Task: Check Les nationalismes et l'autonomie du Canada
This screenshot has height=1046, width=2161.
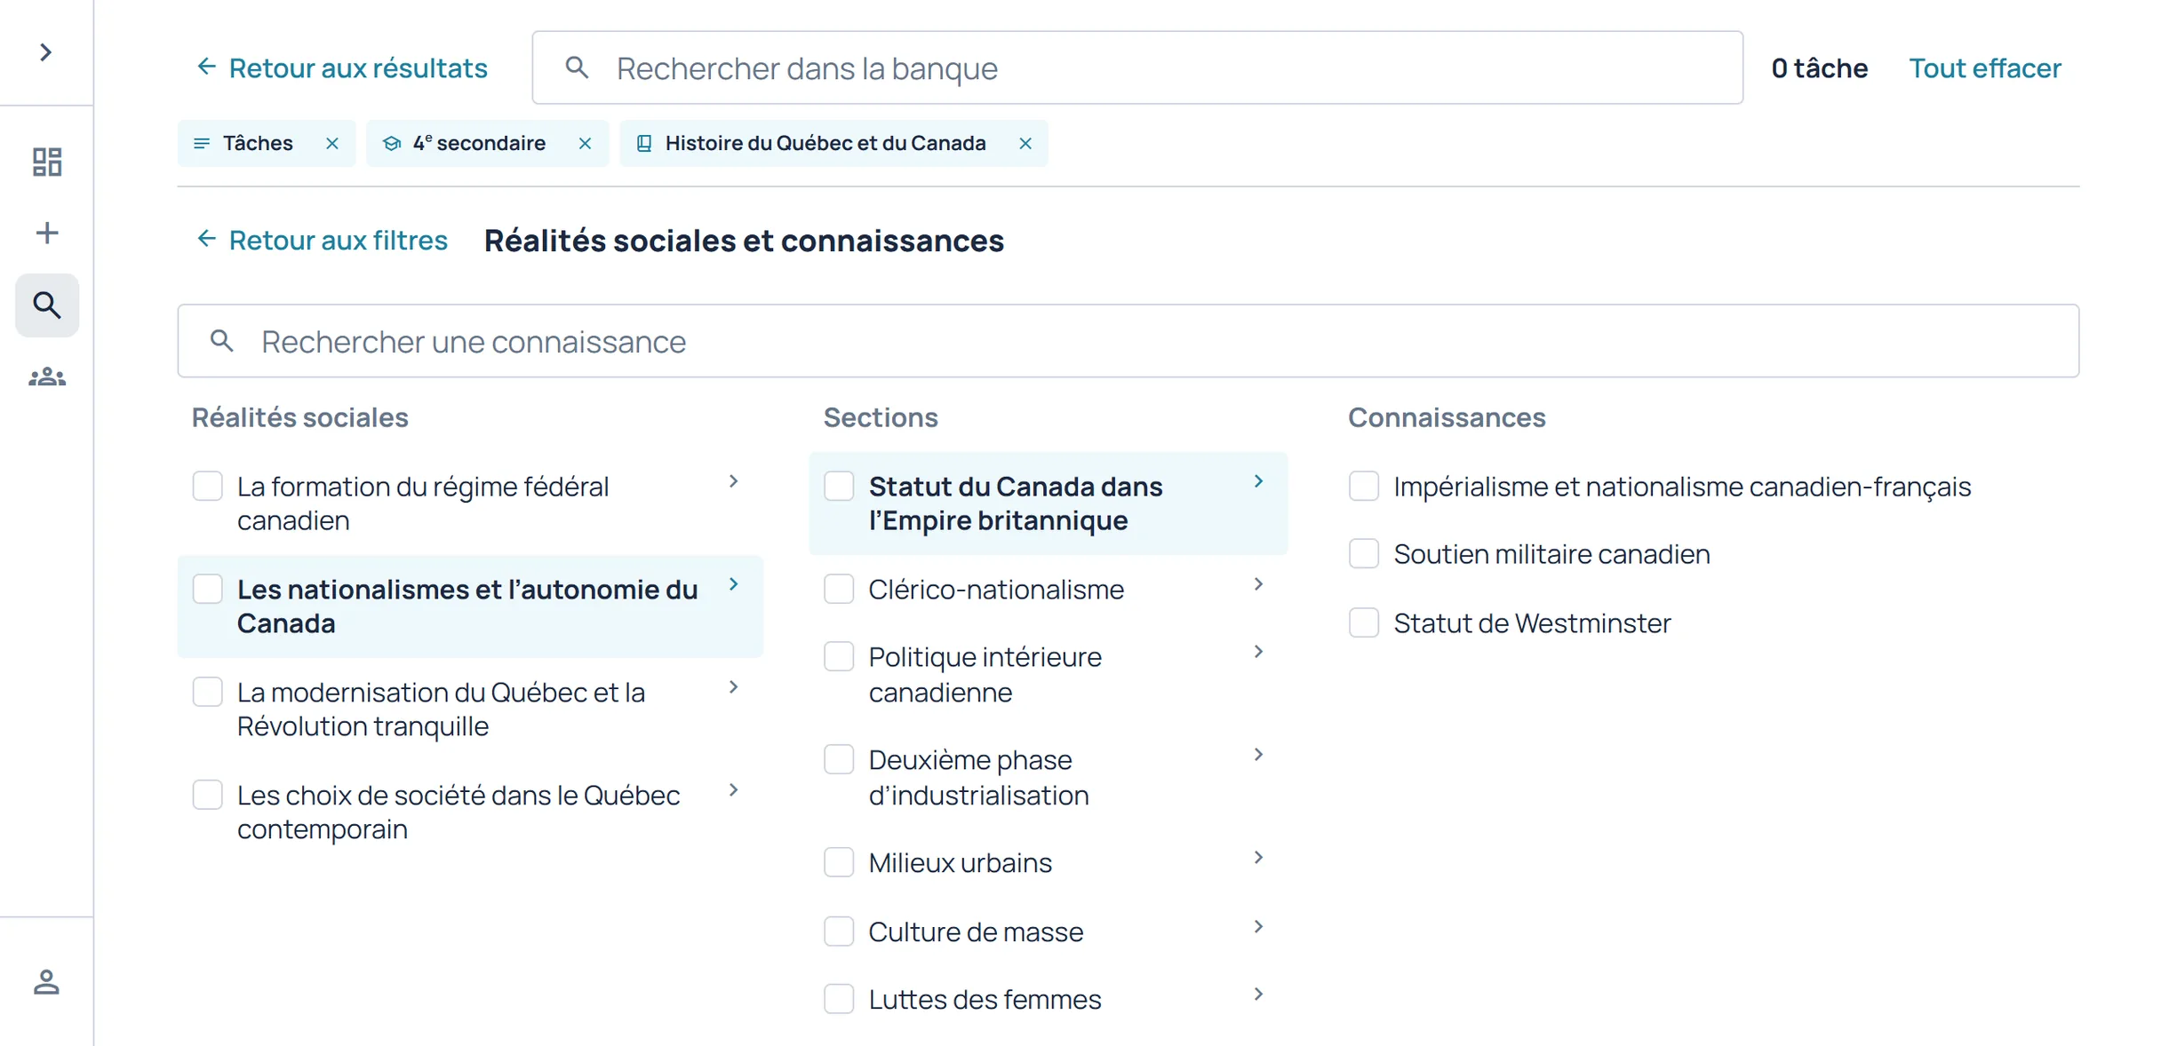Action: coord(208,589)
